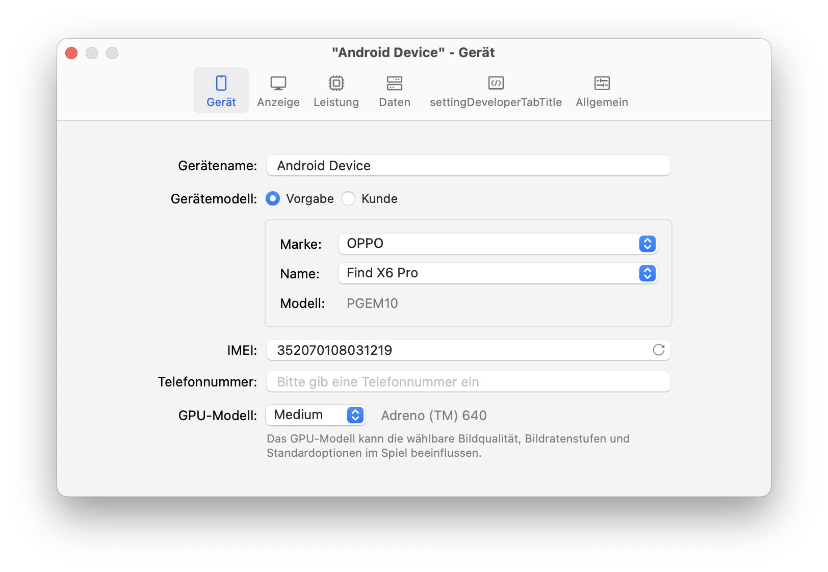Viewport: 828px width, 572px height.
Task: Click inside the IMEI number field
Action: (459, 350)
